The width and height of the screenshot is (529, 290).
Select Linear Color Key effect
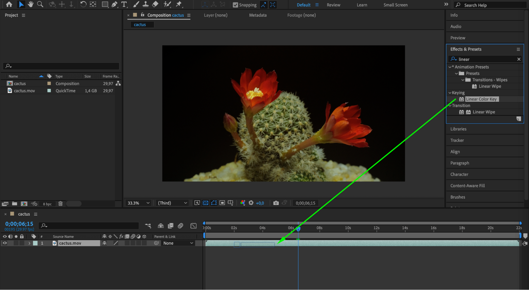tap(481, 99)
